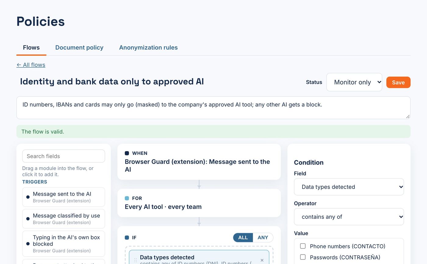Remove the Data types detected condition block
This screenshot has height=264, width=427.
262,260
